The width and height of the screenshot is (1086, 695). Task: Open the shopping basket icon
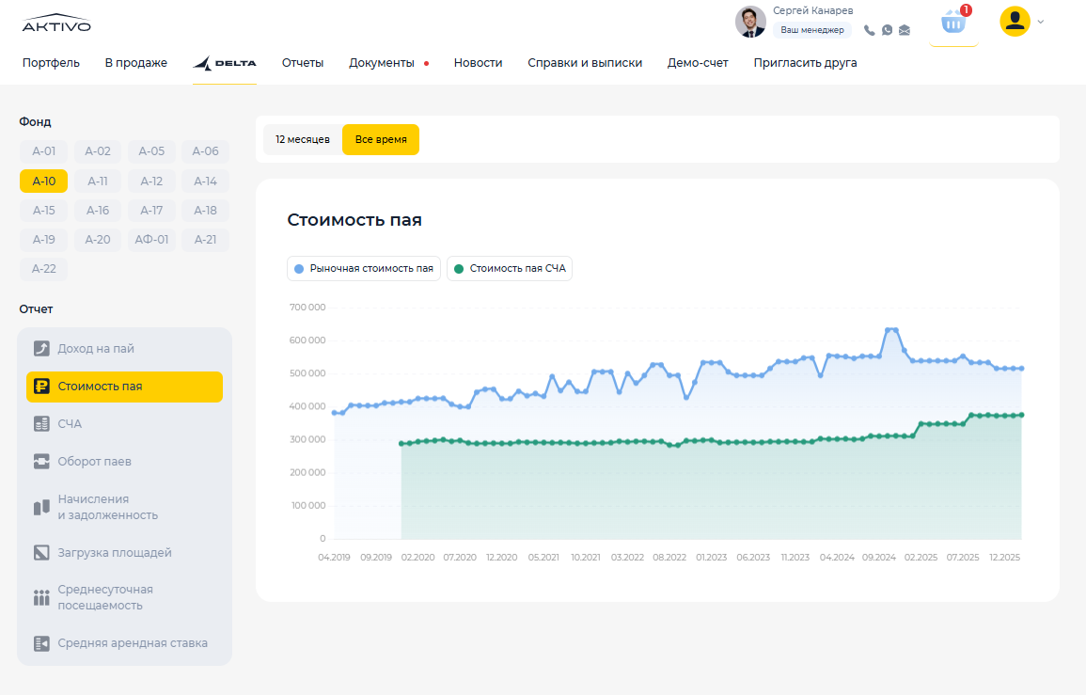(953, 23)
